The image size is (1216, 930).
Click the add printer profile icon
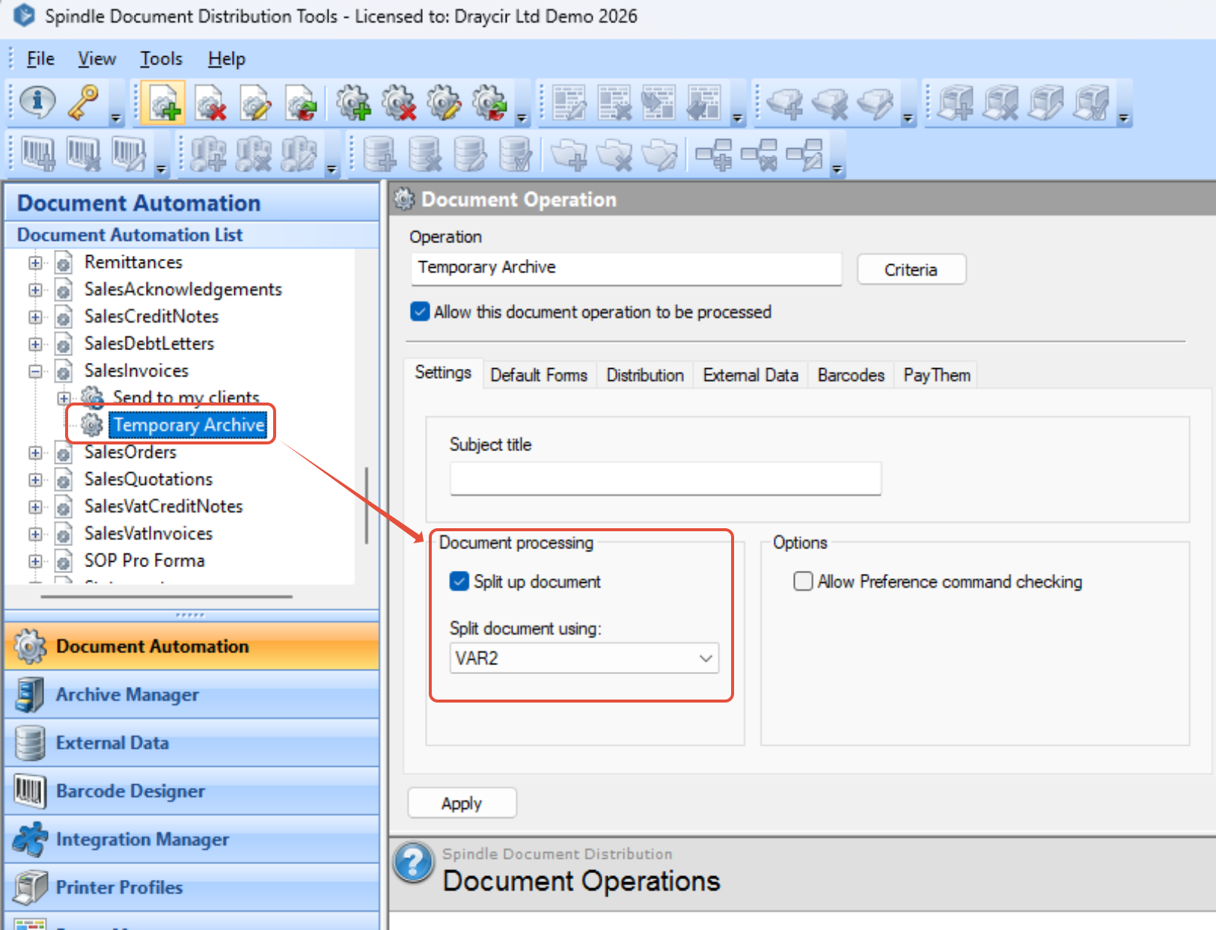coord(956,103)
